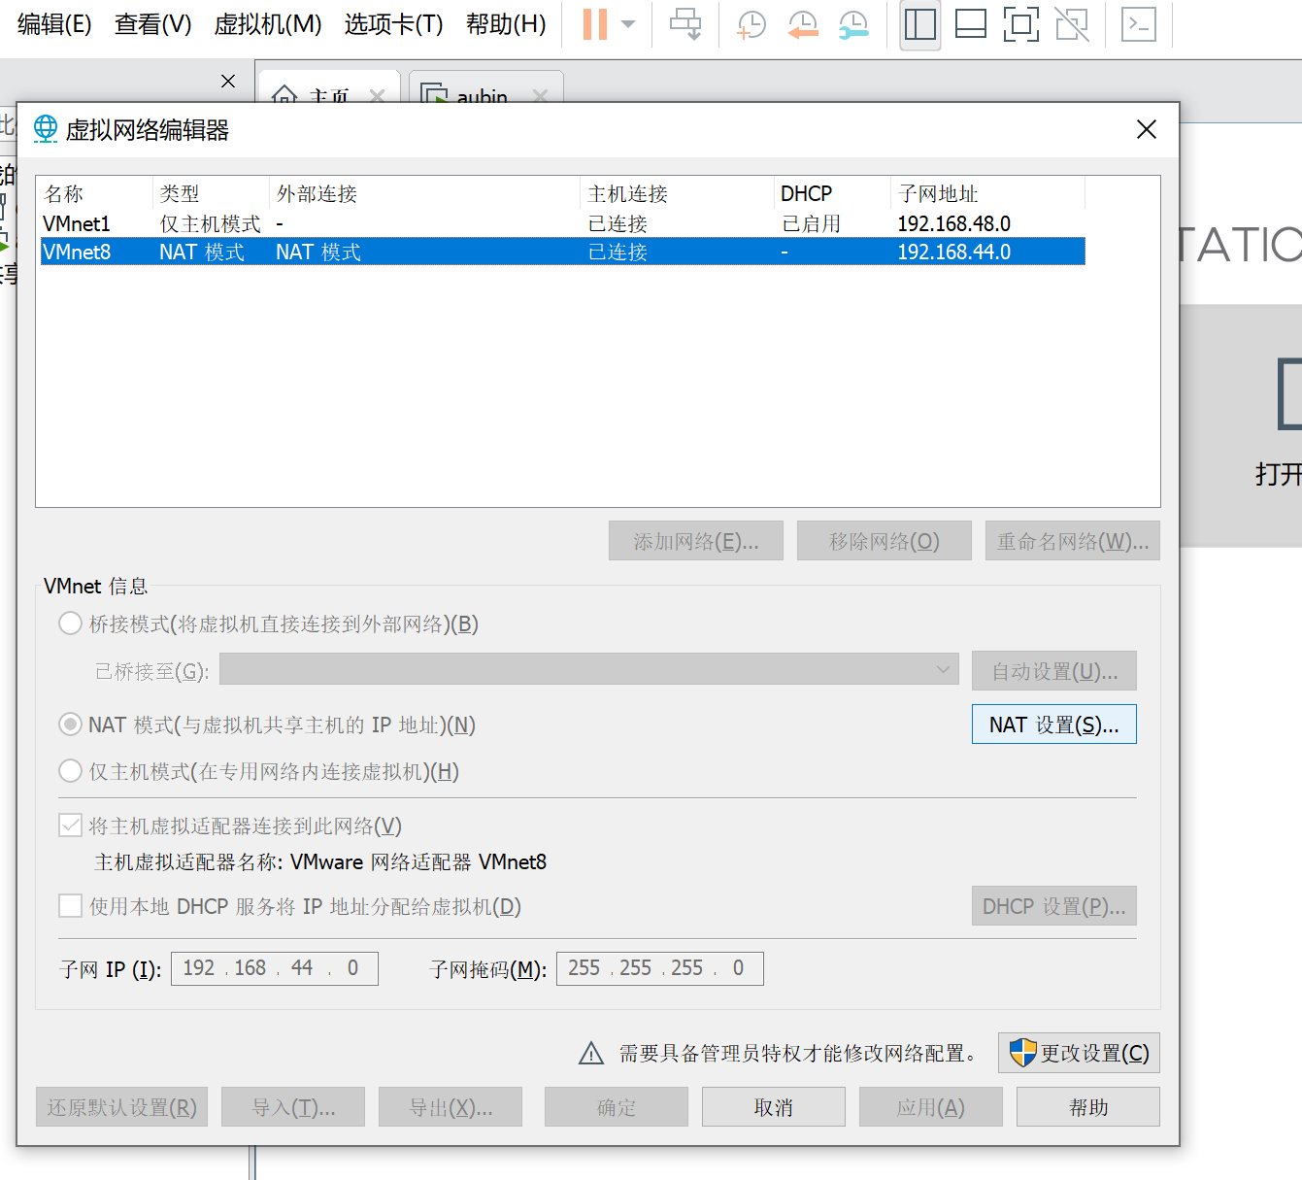Open 帮助 in the network editor dialog
The height and width of the screenshot is (1180, 1302).
click(1088, 1107)
